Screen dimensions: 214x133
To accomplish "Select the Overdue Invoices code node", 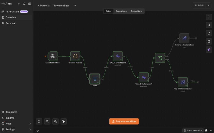I will pos(75,56).
